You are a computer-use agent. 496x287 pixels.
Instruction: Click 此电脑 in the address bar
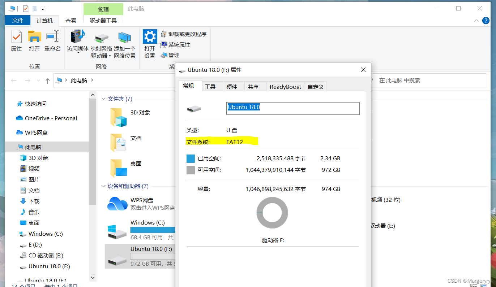click(79, 80)
